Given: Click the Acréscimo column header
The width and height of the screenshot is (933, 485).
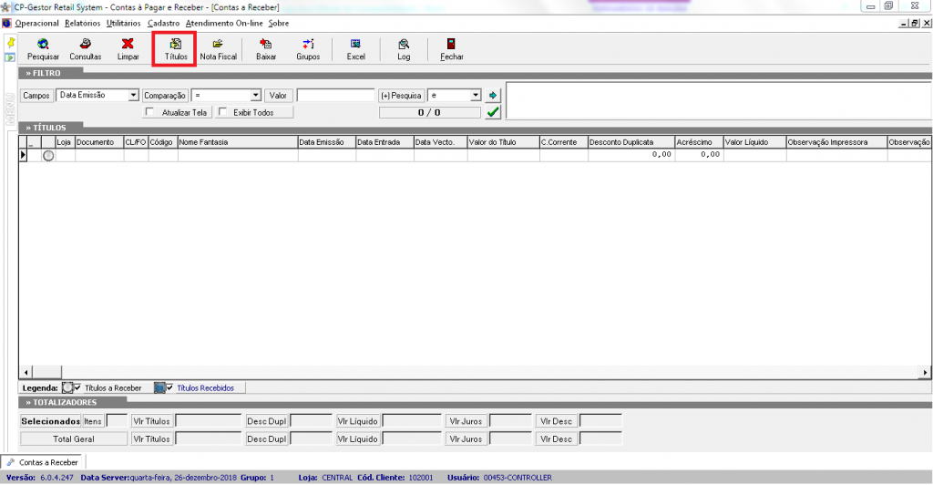Looking at the screenshot, I should click(699, 142).
